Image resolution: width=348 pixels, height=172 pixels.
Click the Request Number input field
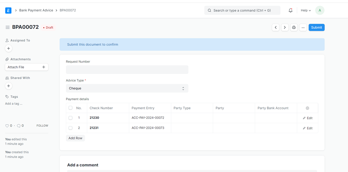point(127,70)
